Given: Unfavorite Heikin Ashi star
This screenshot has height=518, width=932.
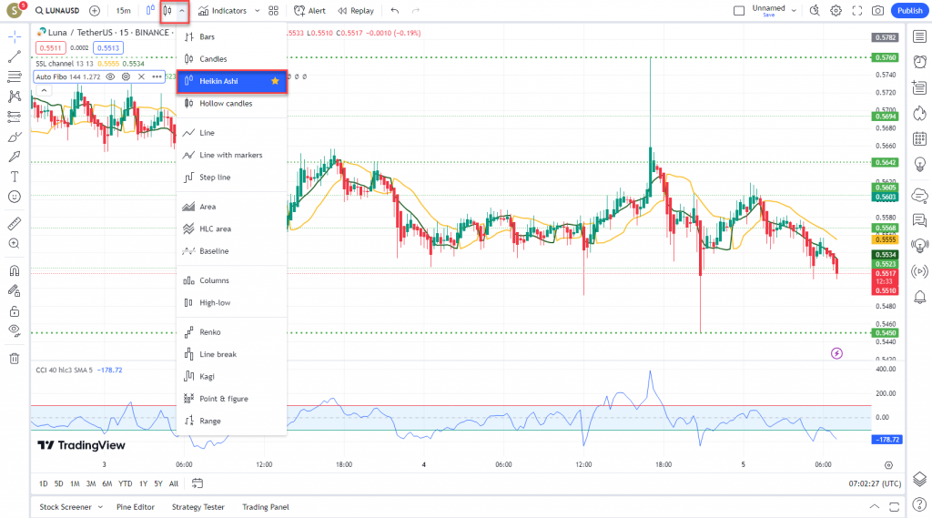Looking at the screenshot, I should pyautogui.click(x=275, y=81).
